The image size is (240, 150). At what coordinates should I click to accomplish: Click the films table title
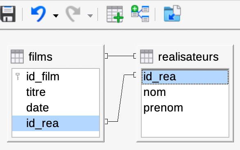41,57
